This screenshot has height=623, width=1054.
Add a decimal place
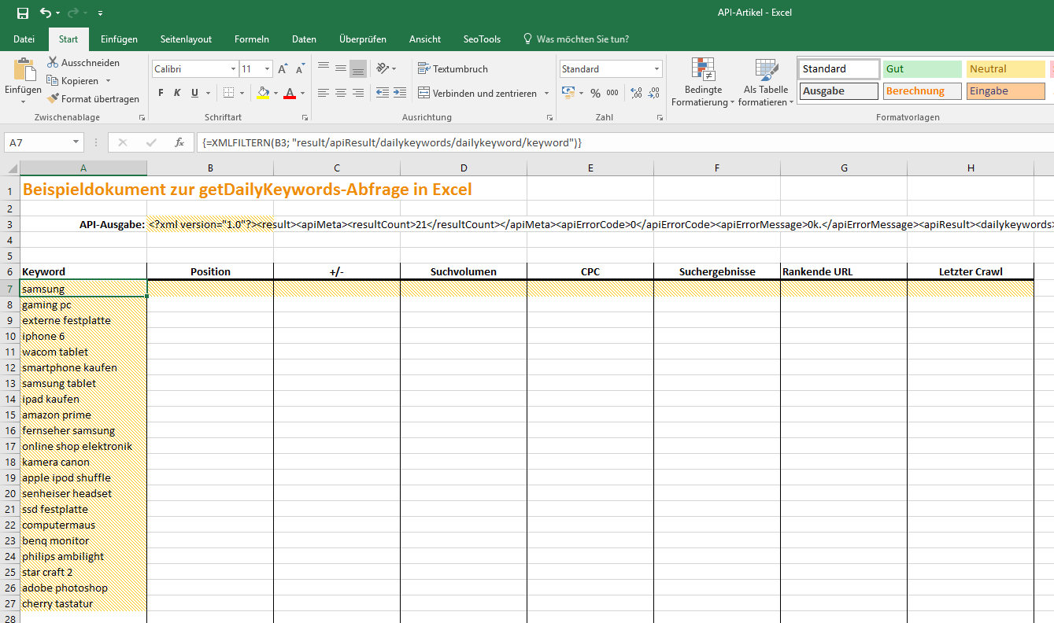click(637, 93)
